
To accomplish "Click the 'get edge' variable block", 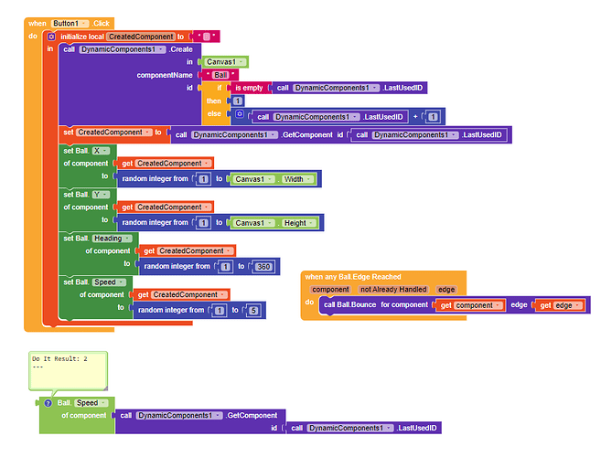I will click(x=561, y=305).
